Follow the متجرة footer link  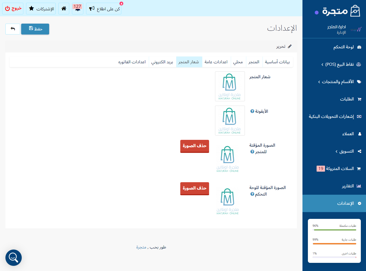click(141, 247)
